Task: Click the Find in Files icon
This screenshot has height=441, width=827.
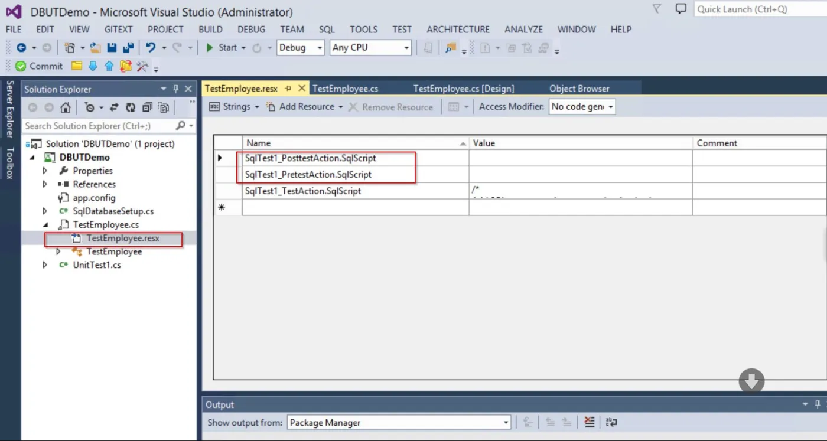Action: click(451, 48)
